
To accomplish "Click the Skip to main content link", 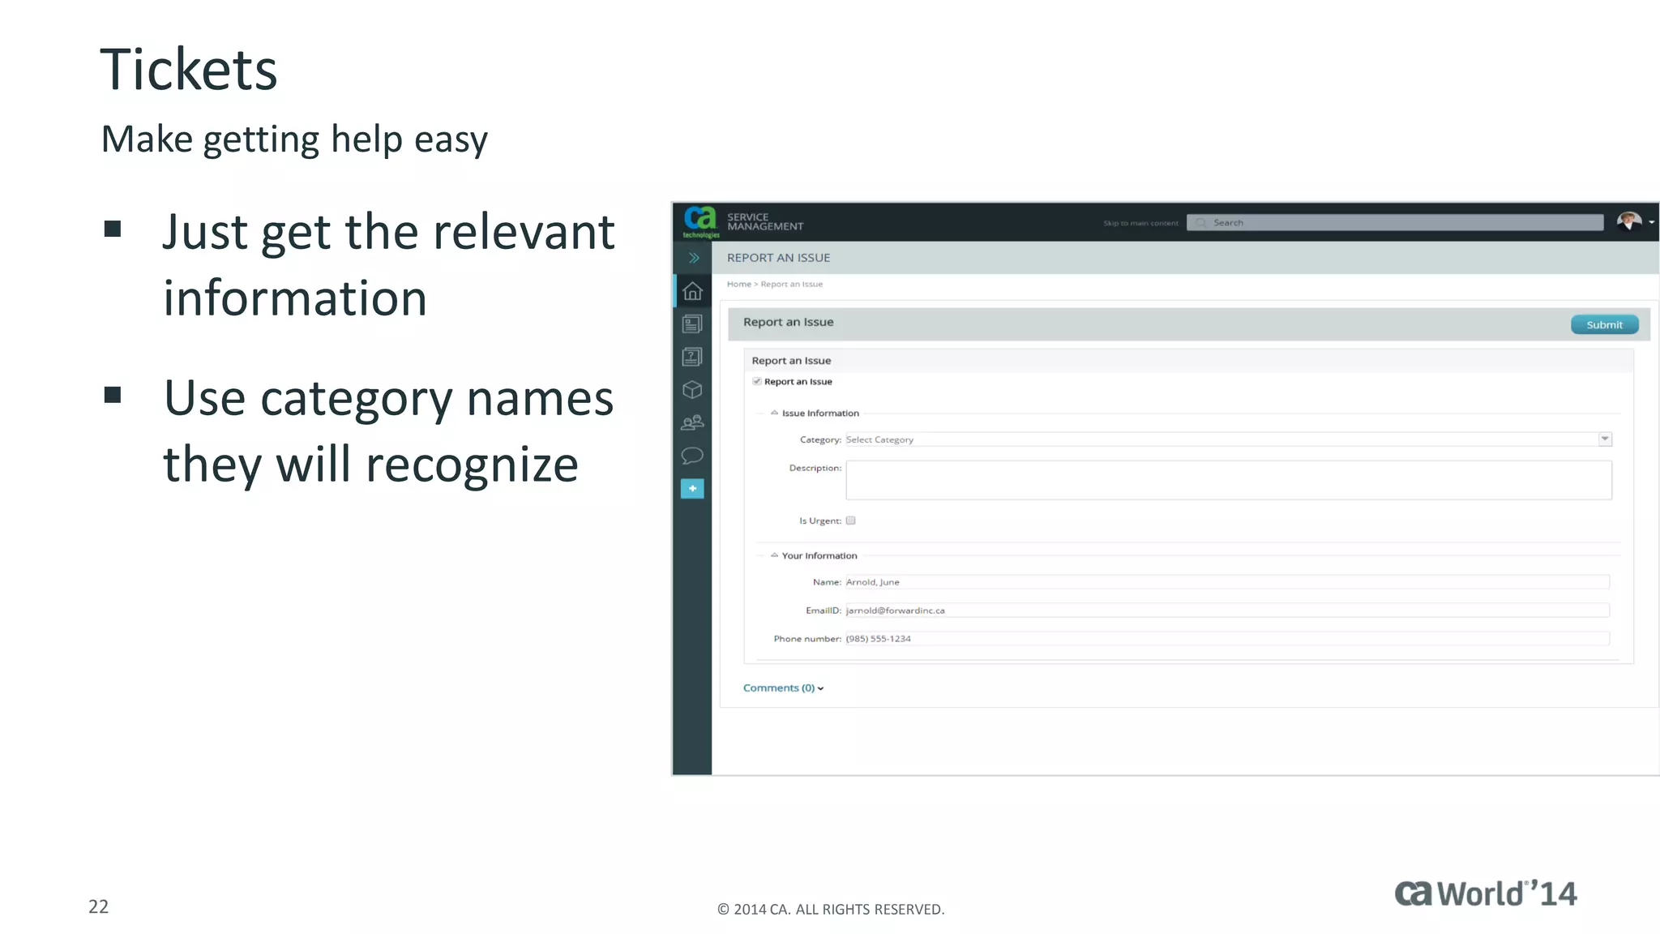I will point(1140,223).
